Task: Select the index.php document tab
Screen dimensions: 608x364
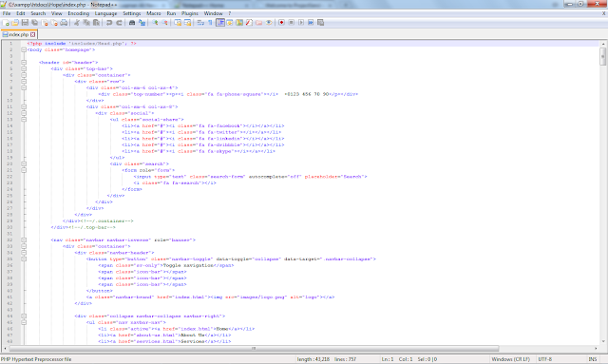Action: tap(18, 34)
